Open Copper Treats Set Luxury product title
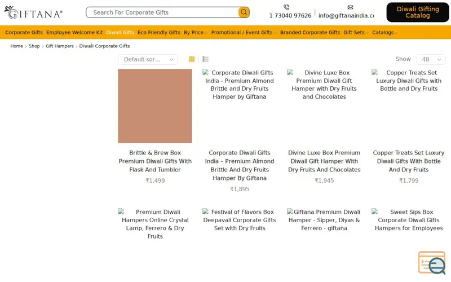The width and height of the screenshot is (451, 282). [409, 161]
